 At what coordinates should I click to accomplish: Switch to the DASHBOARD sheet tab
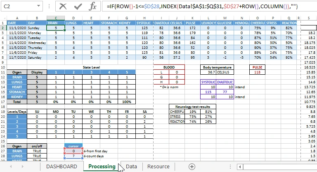[x=62, y=167]
